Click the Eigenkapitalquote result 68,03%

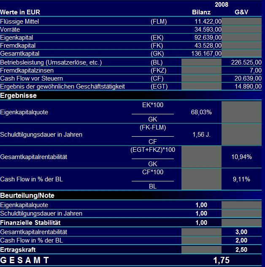tap(201, 112)
